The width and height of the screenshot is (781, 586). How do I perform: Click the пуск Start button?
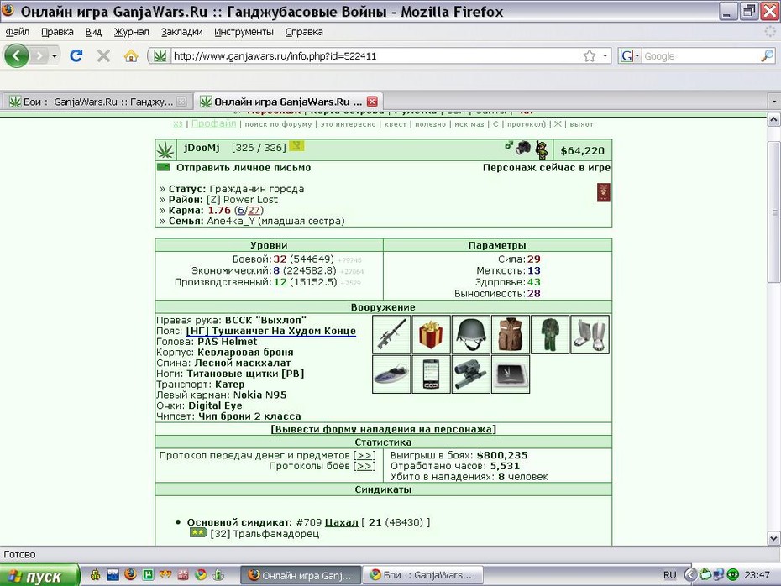39,576
